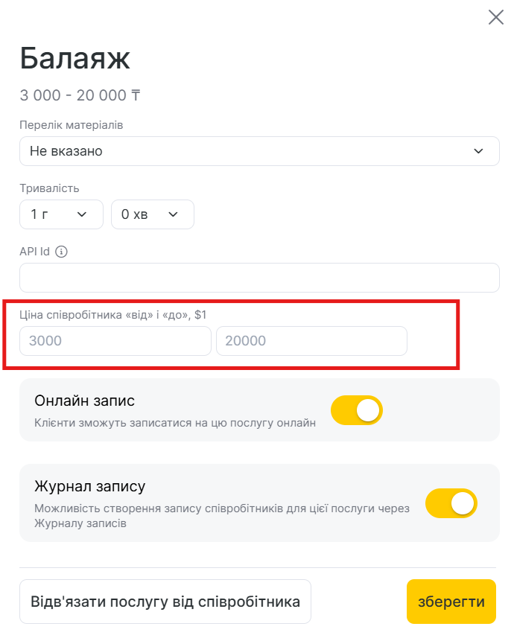This screenshot has width=514, height=641.
Task: Click the Тривалість label
Action: pos(49,188)
